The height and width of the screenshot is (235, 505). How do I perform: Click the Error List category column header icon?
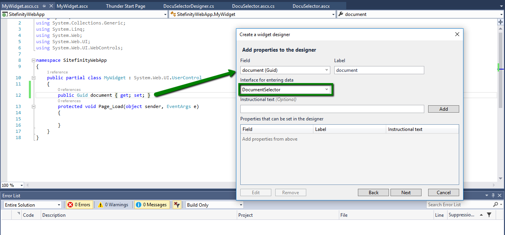(x=18, y=214)
